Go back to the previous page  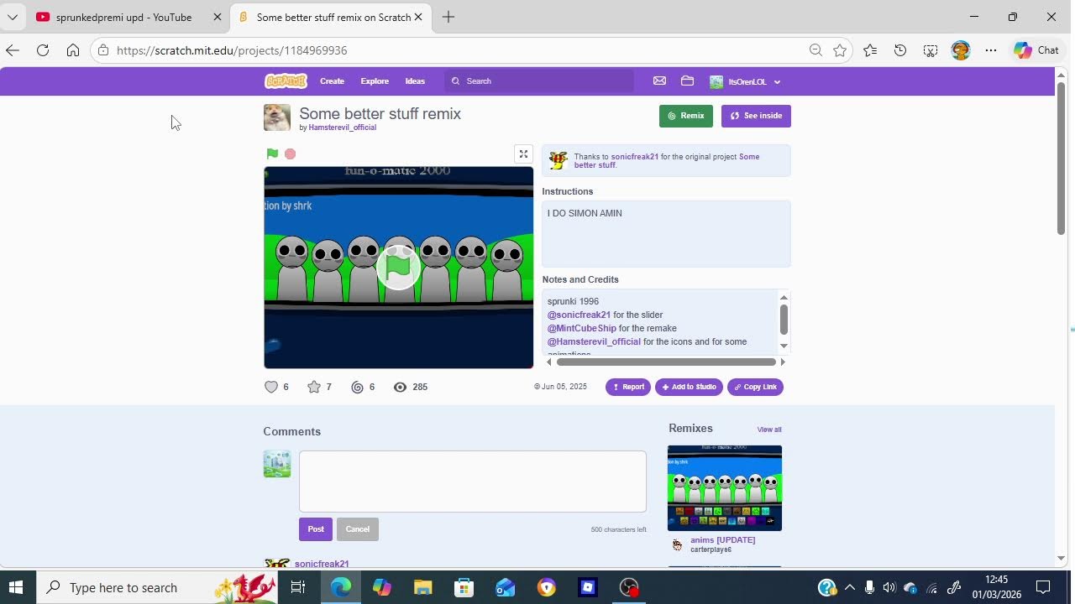click(13, 50)
